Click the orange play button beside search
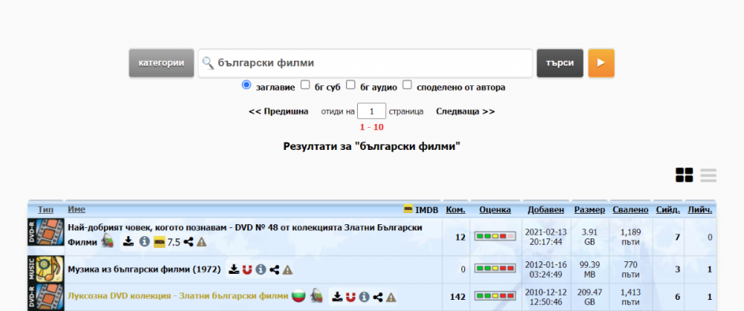 [601, 63]
